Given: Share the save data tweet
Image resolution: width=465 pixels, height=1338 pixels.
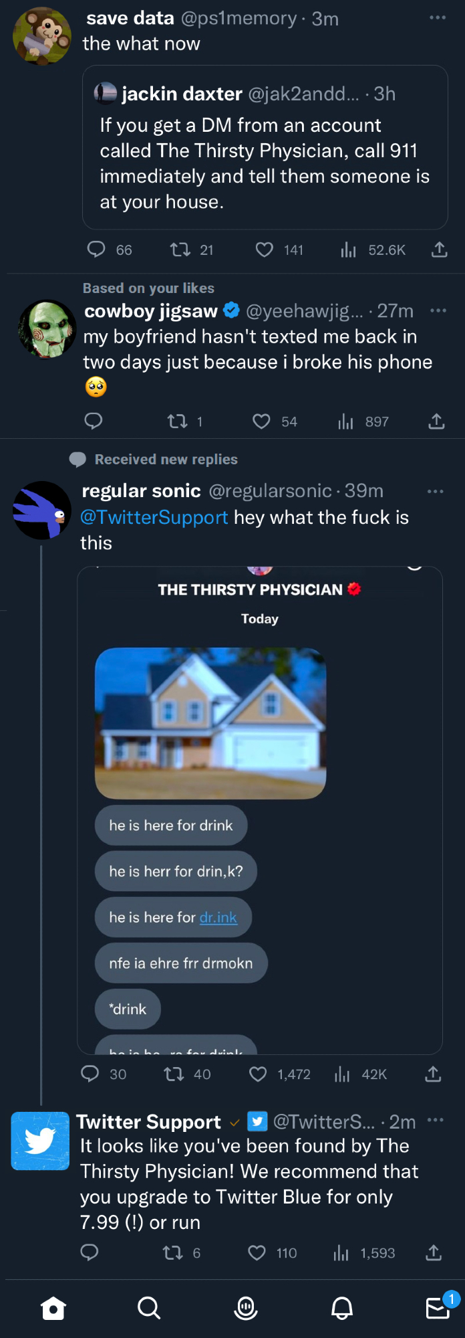Looking at the screenshot, I should [439, 250].
